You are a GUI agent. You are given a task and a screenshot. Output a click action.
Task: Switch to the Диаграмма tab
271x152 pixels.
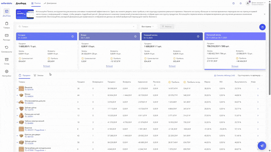[50, 3]
